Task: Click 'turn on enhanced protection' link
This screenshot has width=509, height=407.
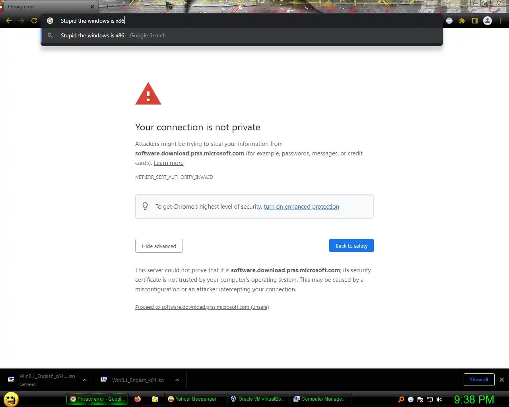Action: tap(301, 207)
